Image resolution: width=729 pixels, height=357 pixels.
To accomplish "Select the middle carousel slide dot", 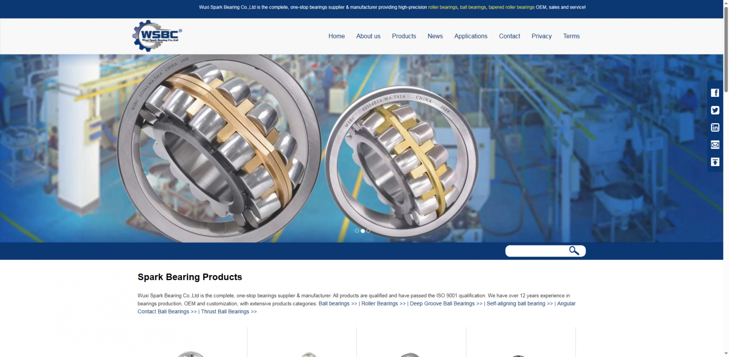I will 363,231.
